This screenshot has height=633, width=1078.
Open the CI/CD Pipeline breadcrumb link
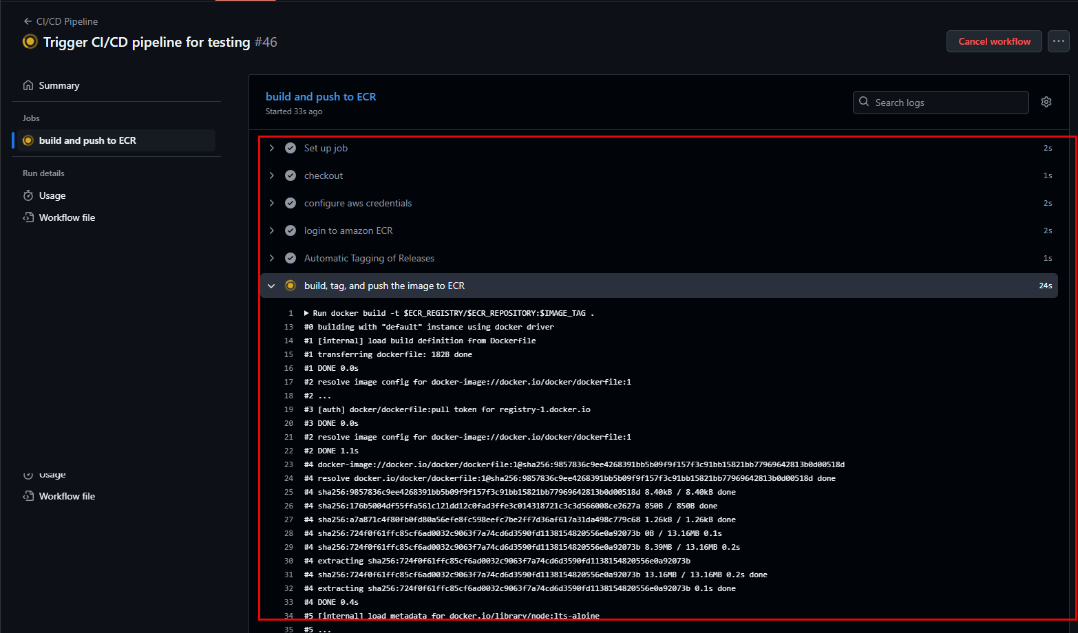(67, 21)
